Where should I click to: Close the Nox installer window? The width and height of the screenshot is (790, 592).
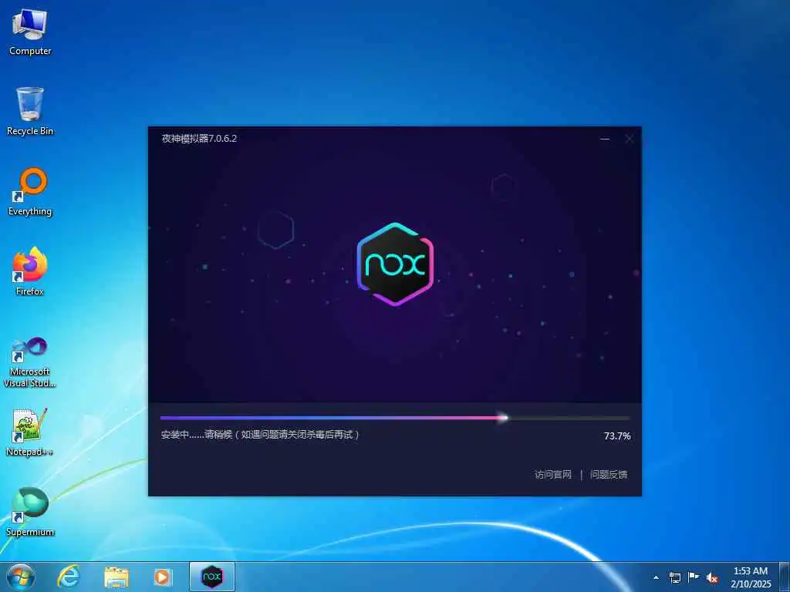pos(630,139)
